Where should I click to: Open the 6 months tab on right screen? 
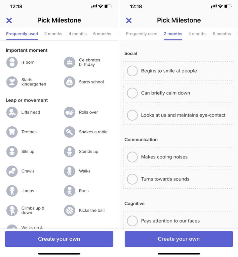(x=222, y=34)
